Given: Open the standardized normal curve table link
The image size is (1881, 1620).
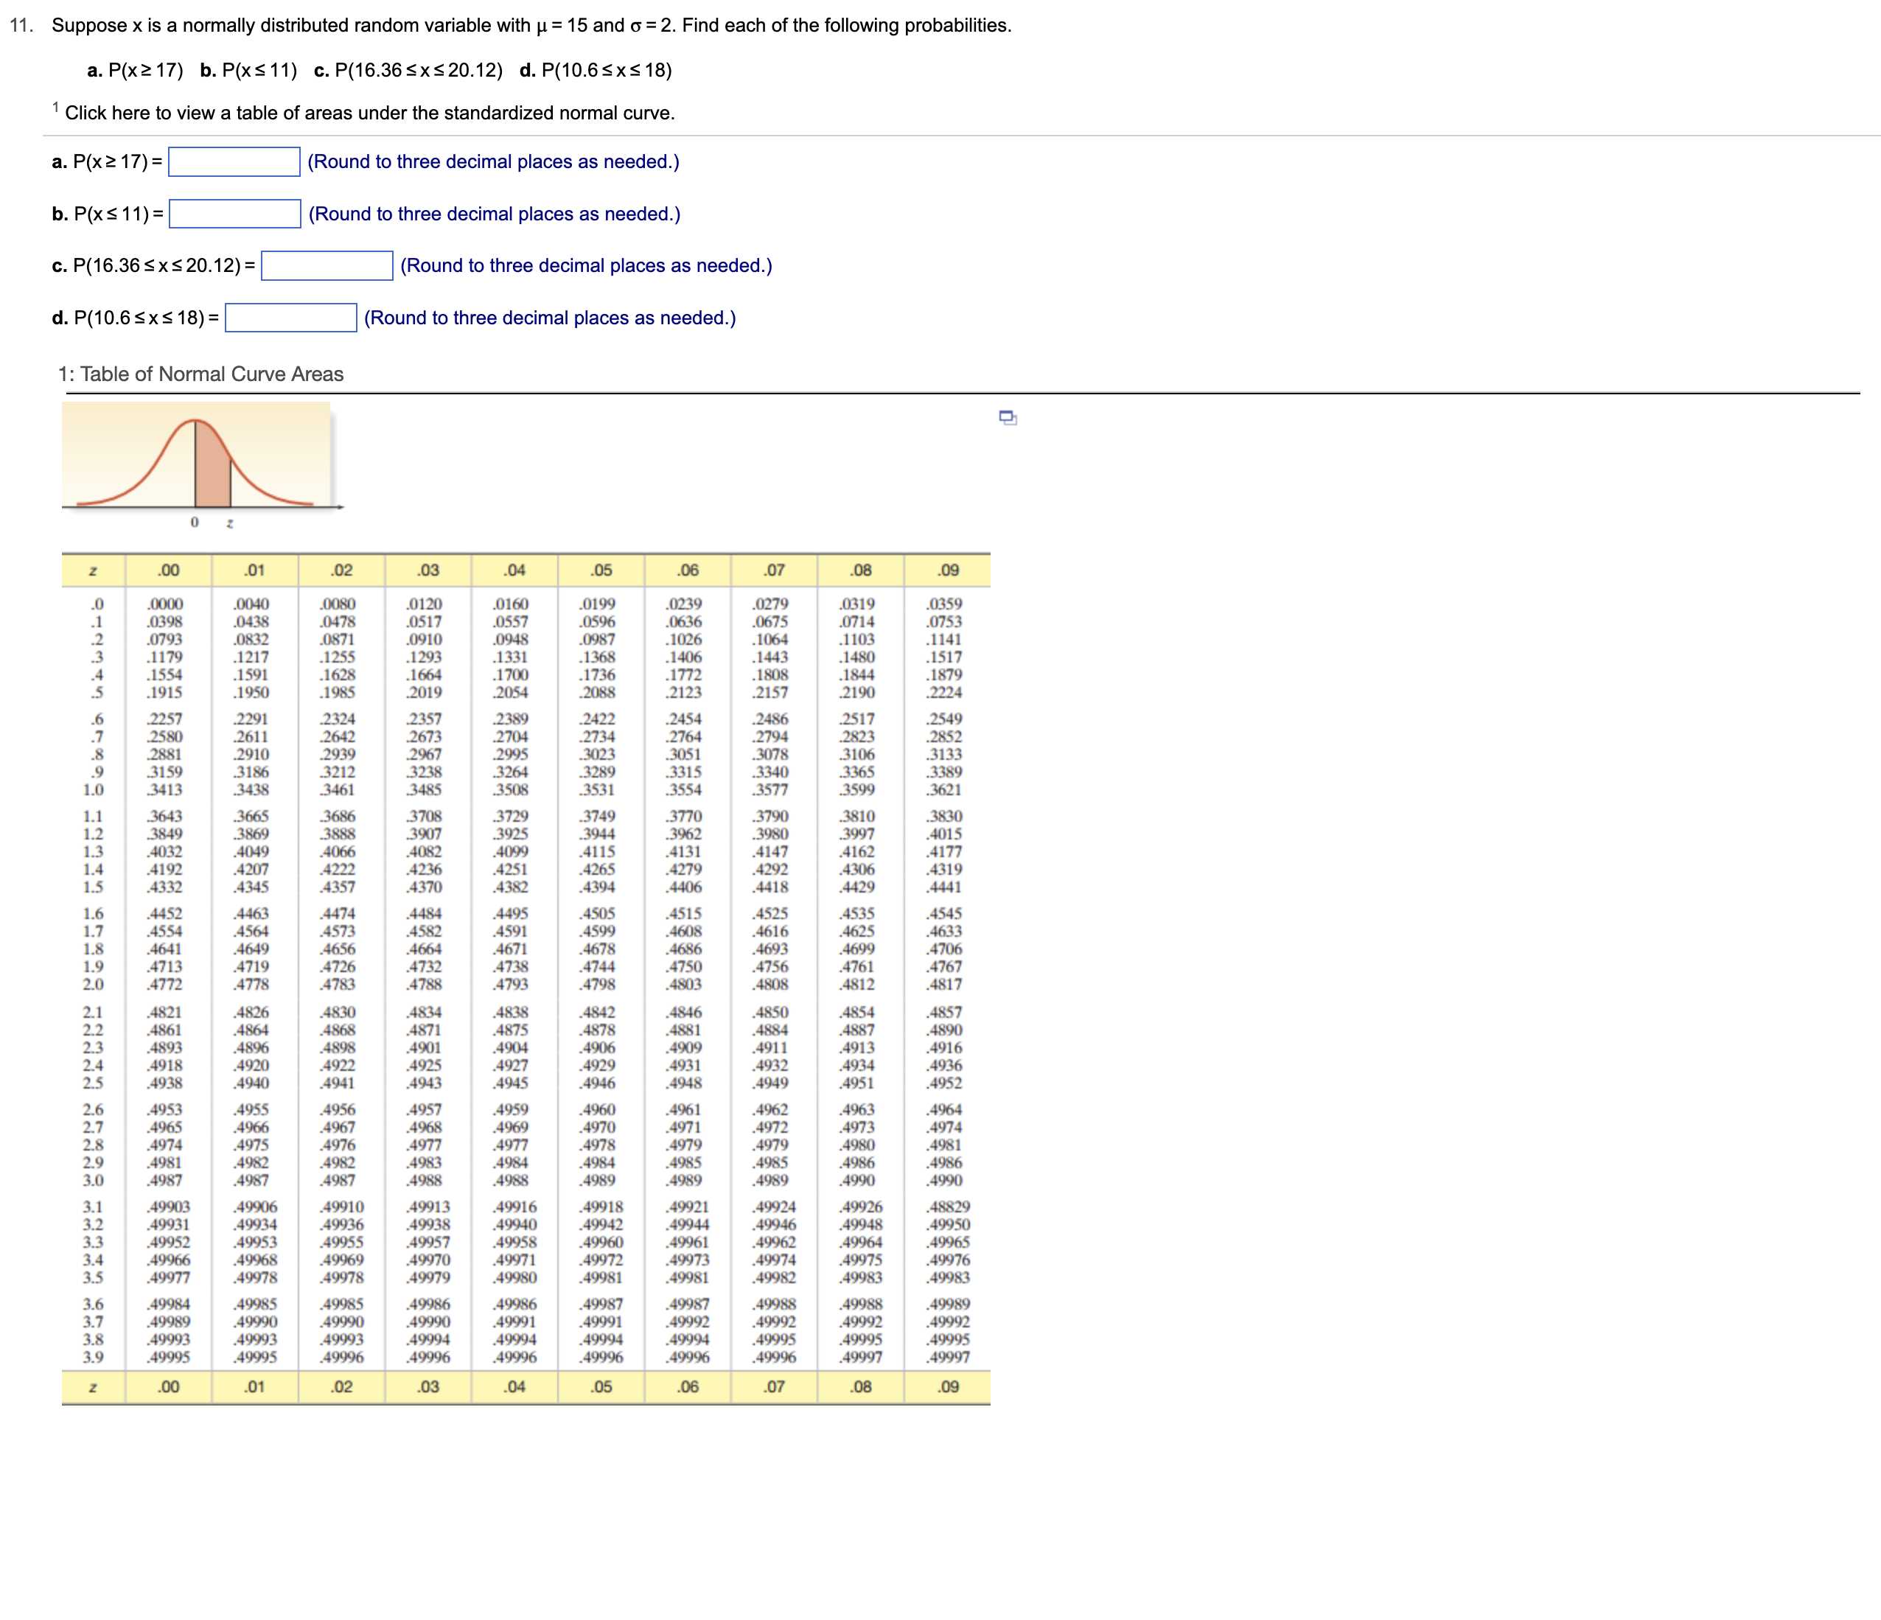Looking at the screenshot, I should 369,114.
